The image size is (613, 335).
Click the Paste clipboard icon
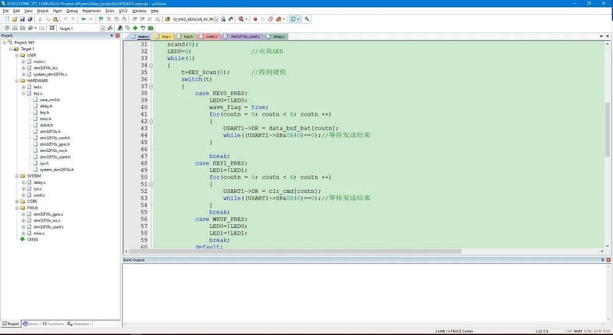coord(56,19)
